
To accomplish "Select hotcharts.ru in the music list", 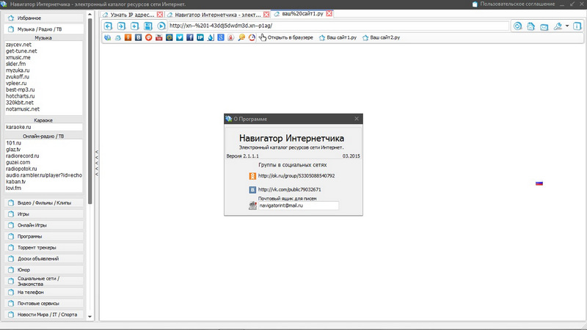I will coord(21,96).
